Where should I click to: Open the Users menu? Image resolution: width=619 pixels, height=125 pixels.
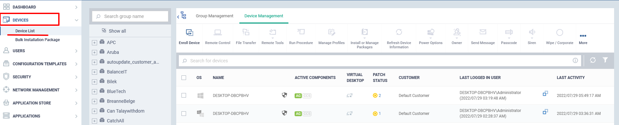click(x=41, y=51)
